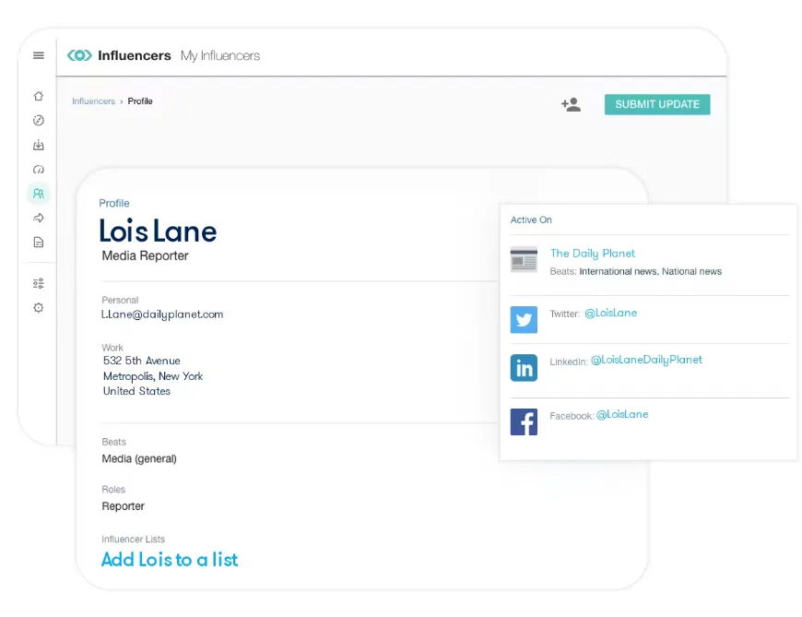Open the Twitter @LoisLane handle
Screen dimensions: 802x617
click(x=610, y=313)
